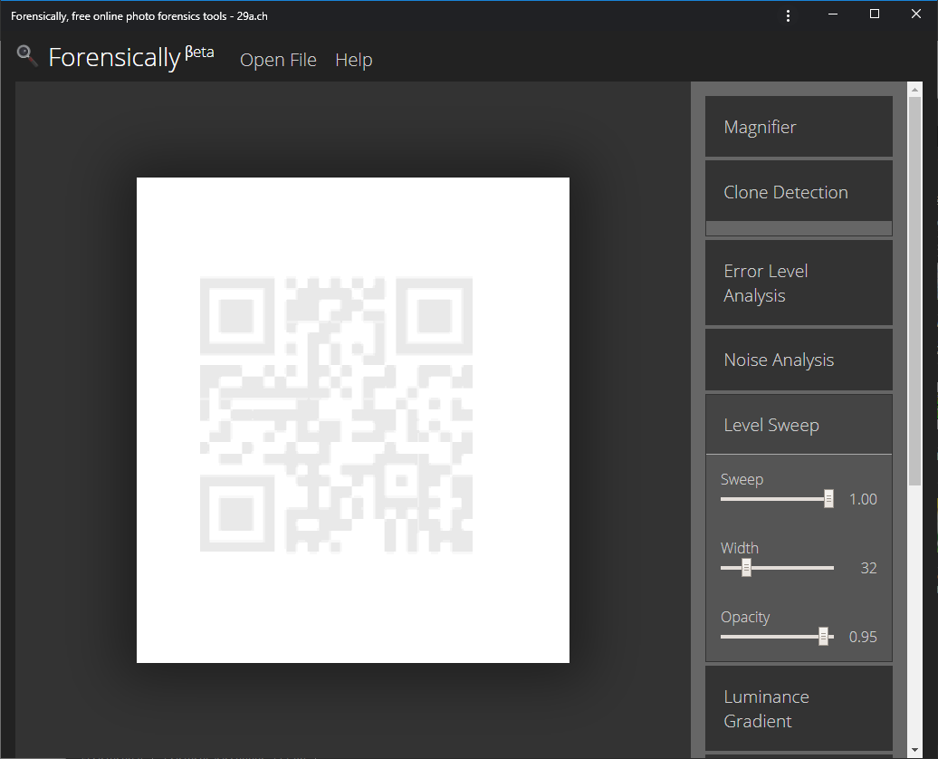Screen dimensions: 938x759
Task: Click the Width value 32
Action: pos(868,568)
